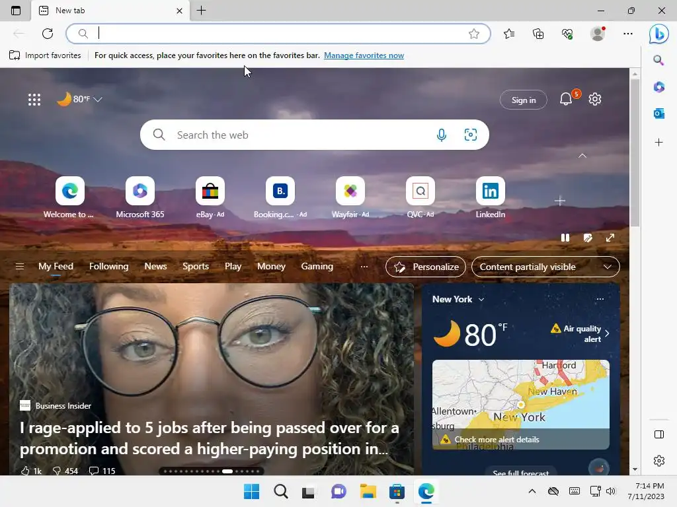Switch to the Following tab

[x=109, y=267]
